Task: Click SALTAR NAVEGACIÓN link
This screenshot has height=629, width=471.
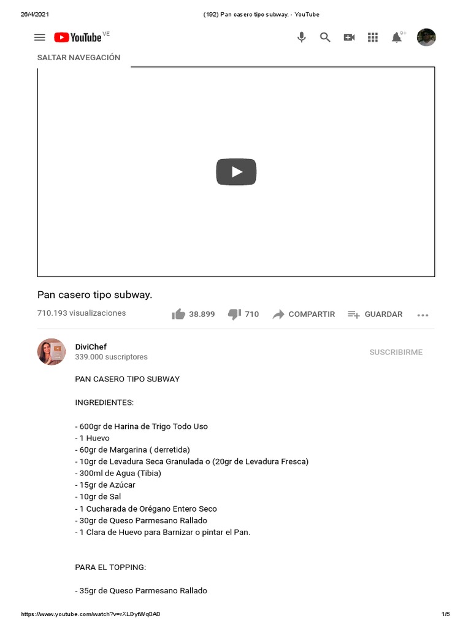Action: (x=78, y=57)
